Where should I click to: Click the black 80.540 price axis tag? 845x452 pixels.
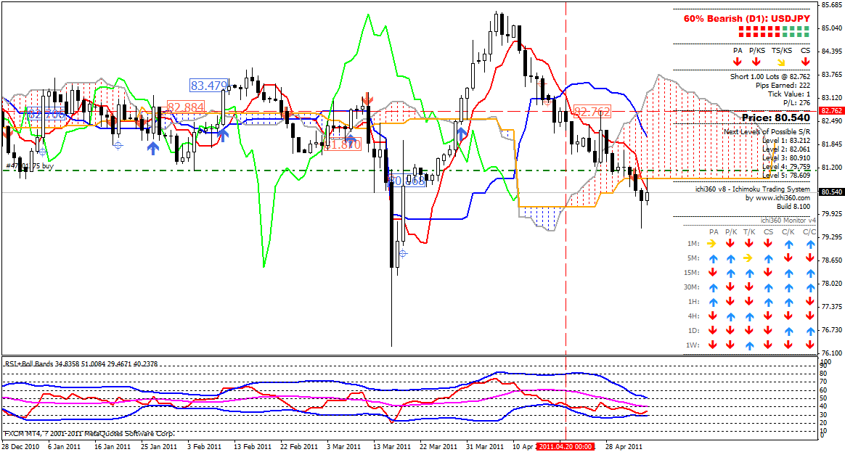pos(830,192)
